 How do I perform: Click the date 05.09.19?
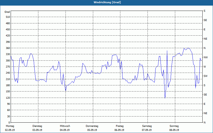click(x=92, y=130)
